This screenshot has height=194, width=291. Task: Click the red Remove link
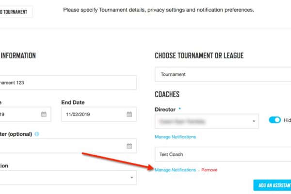click(210, 170)
